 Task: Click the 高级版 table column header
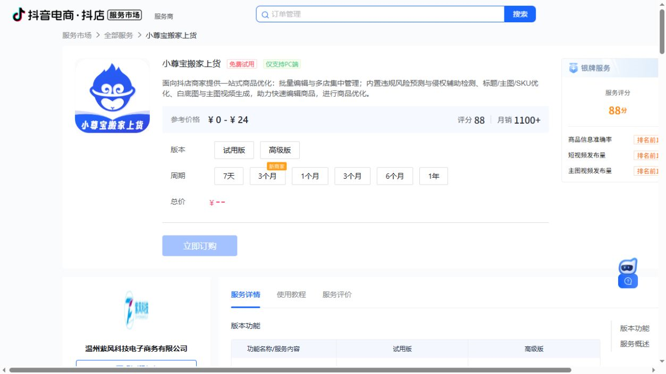[534, 349]
